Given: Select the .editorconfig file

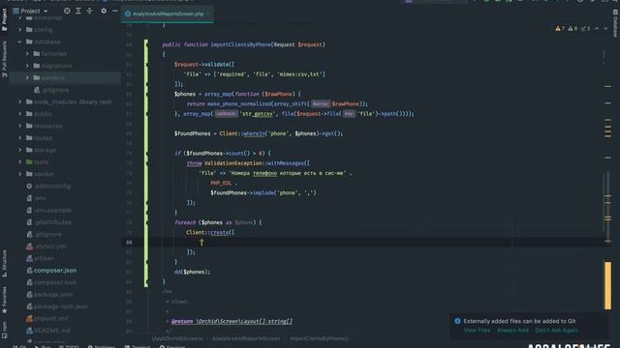Looking at the screenshot, I should 48,186.
